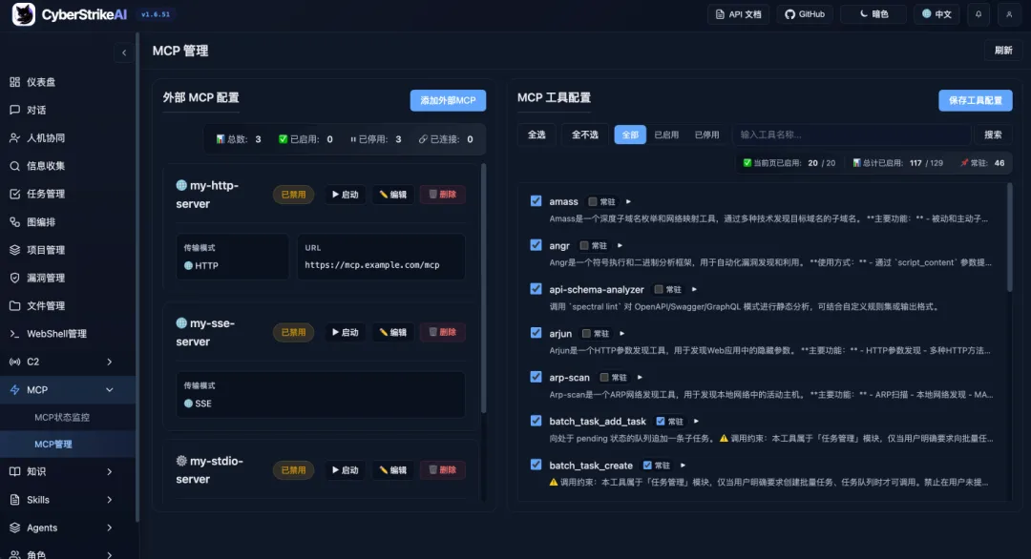The height and width of the screenshot is (559, 1031).
Task: Click the 任务管理 checklist icon
Action: pyautogui.click(x=14, y=194)
